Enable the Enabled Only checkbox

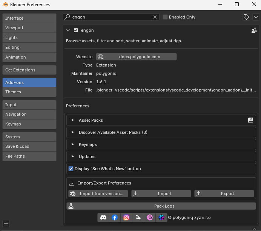pos(165,17)
